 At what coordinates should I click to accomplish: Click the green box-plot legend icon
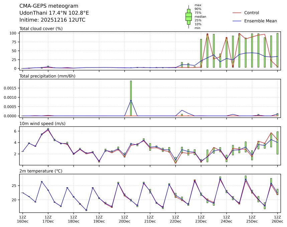[x=188, y=16]
